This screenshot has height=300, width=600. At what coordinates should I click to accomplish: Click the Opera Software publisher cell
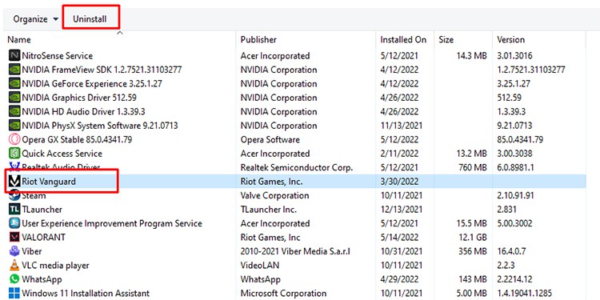click(270, 140)
